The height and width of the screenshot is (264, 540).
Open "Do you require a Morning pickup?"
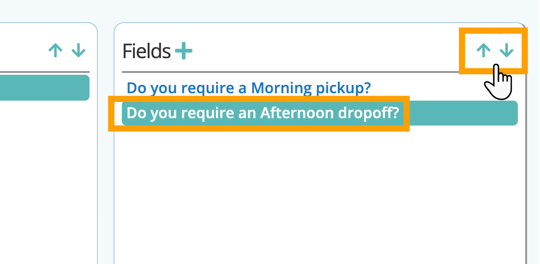pos(249,88)
